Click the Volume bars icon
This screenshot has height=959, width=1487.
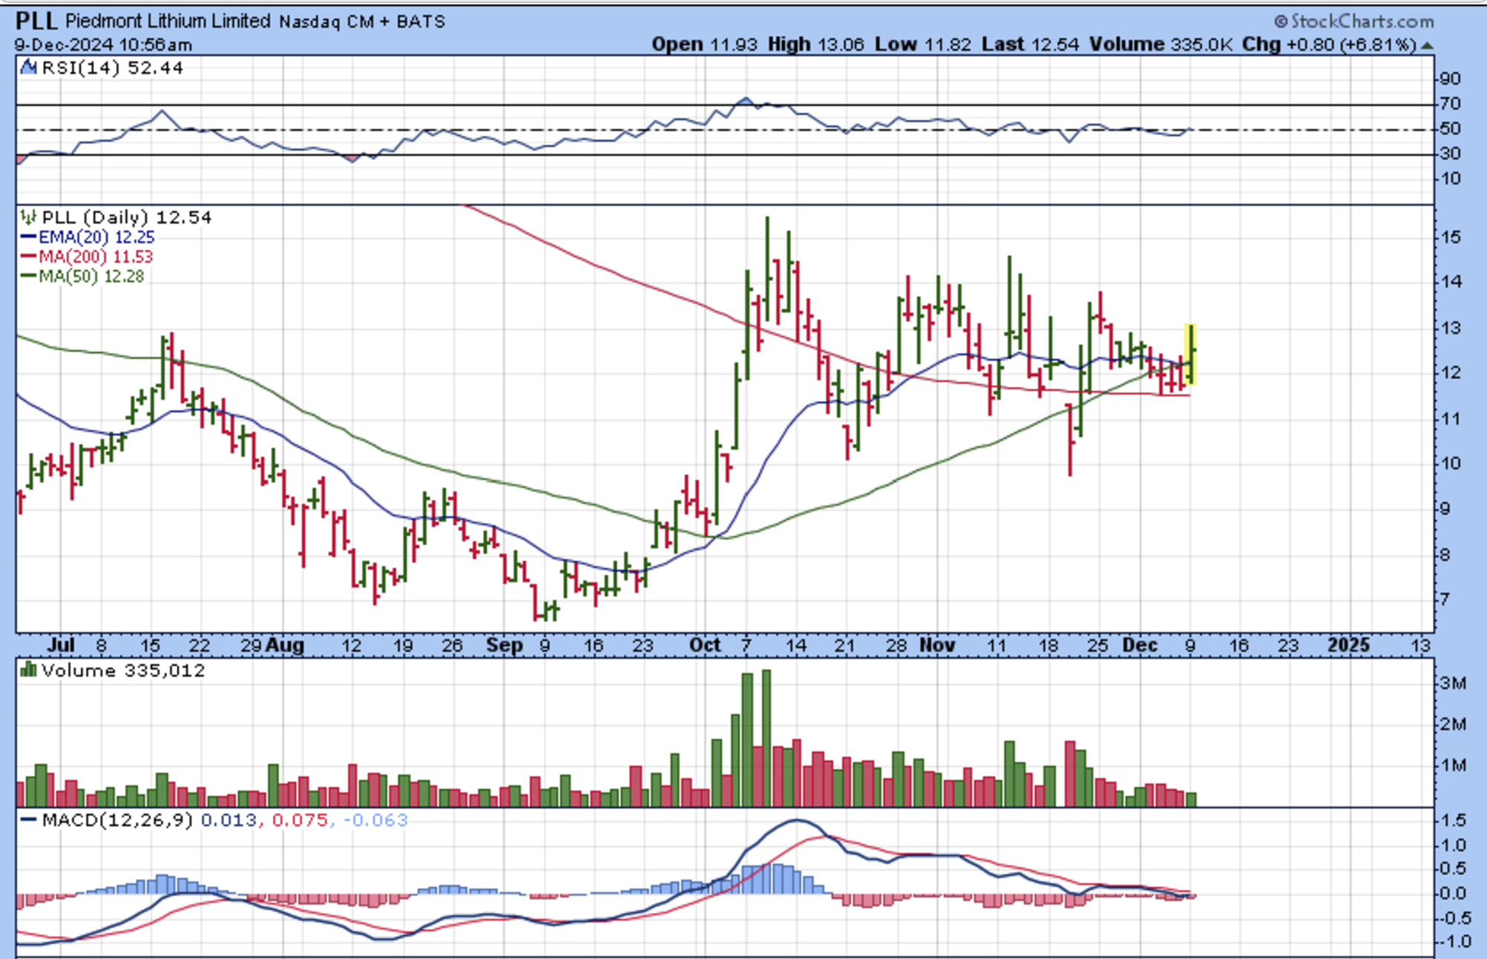pos(28,670)
